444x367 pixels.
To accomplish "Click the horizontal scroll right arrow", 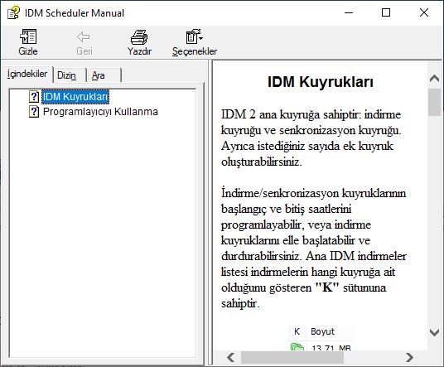I will click(x=409, y=357).
